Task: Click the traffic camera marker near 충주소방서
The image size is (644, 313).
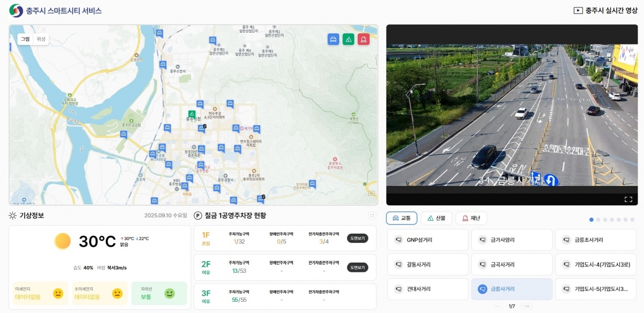Action: (x=163, y=64)
